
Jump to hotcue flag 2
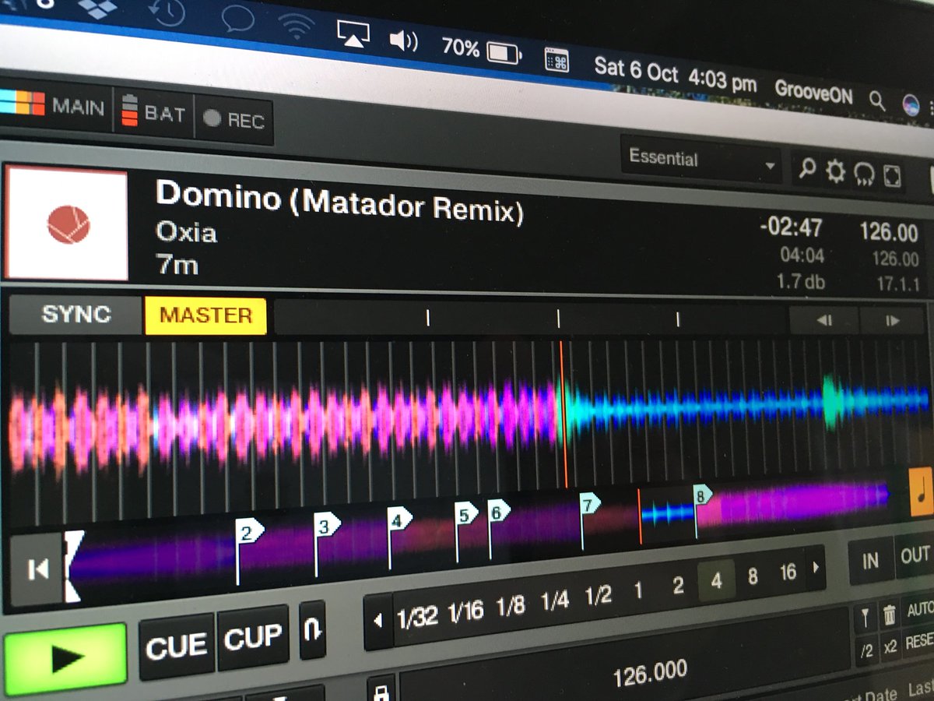250,534
